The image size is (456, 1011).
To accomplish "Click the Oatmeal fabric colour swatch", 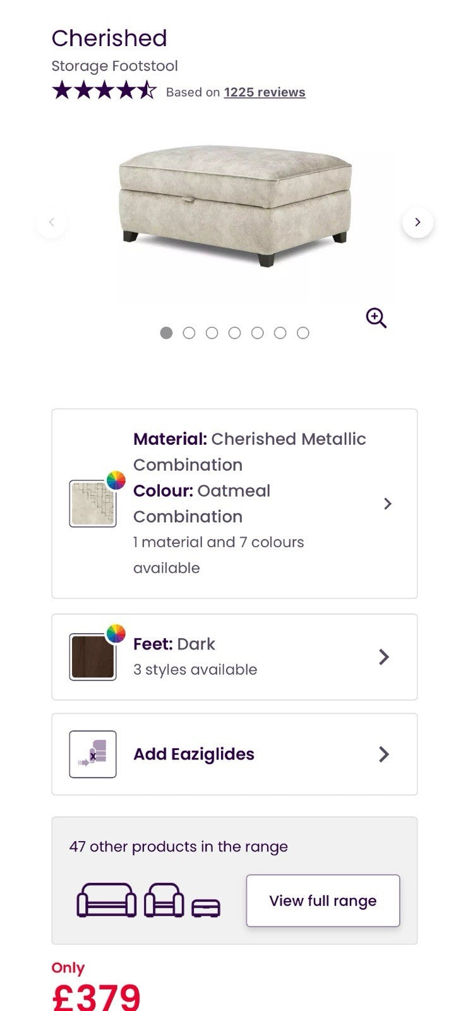I will coord(93,504).
